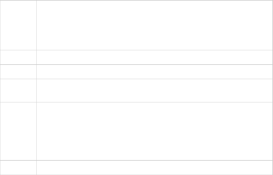Image resolution: width=273 pixels, height=175 pixels.
Task: Click the vertical divider between the two columns
Action: (36, 93)
